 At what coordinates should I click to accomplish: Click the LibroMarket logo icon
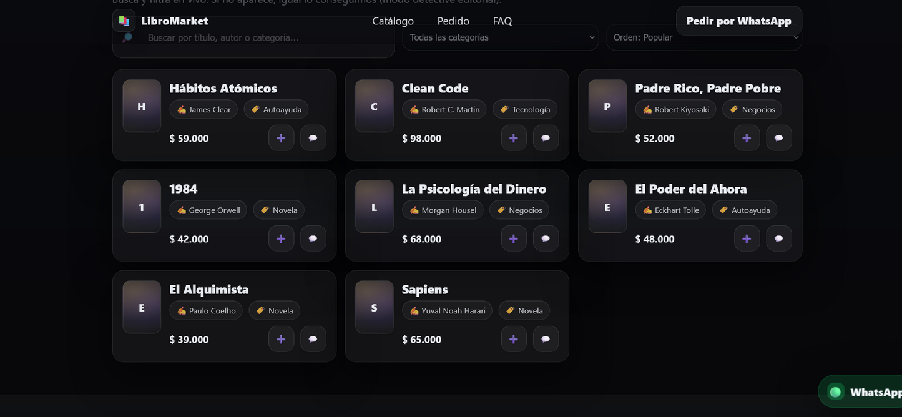click(124, 21)
